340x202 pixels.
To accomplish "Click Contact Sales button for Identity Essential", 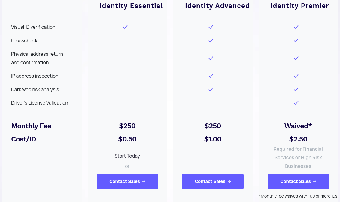I will pos(127,181).
